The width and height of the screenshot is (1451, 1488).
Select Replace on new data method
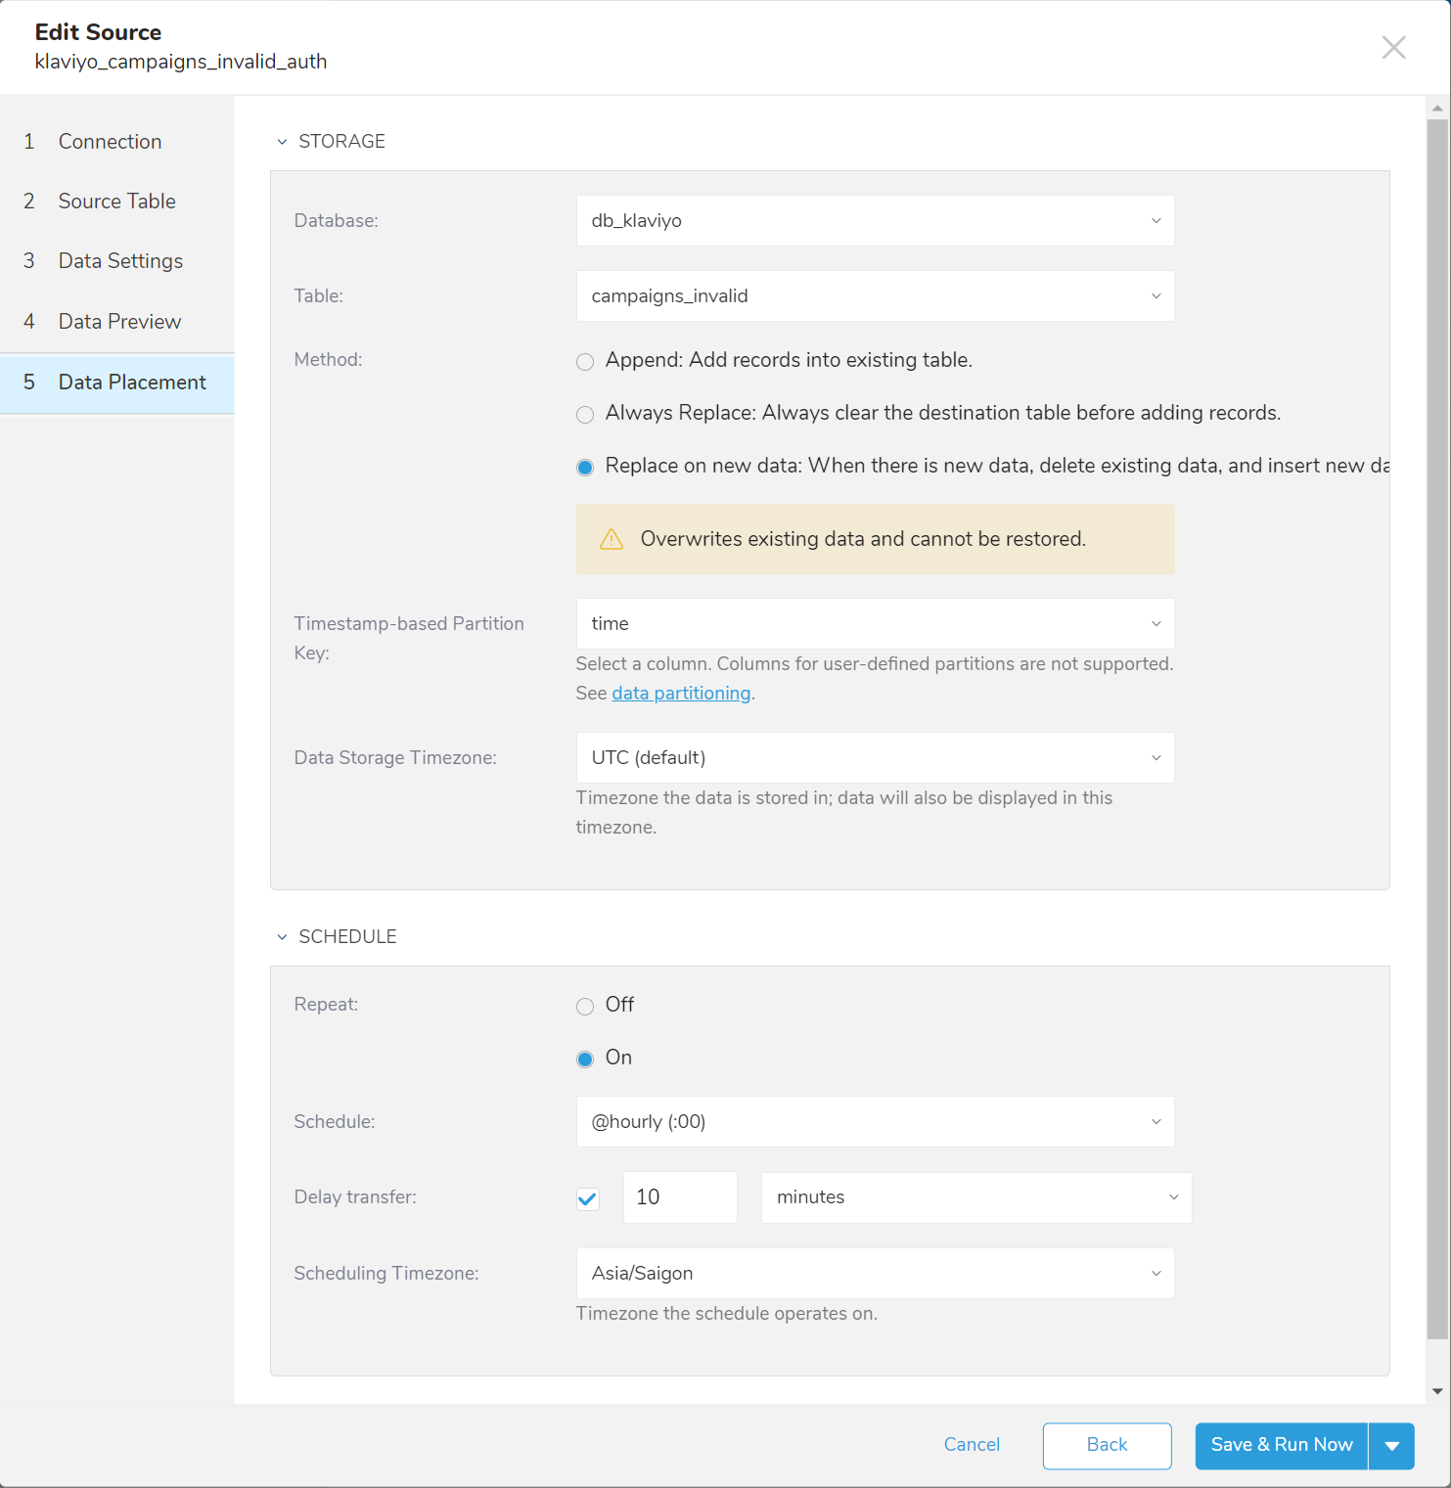tap(585, 468)
